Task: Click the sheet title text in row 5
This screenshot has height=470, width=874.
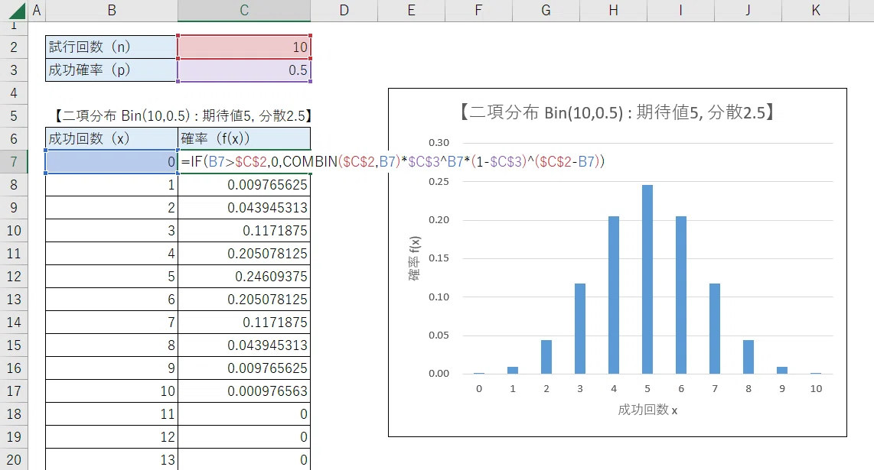Action: click(x=183, y=116)
